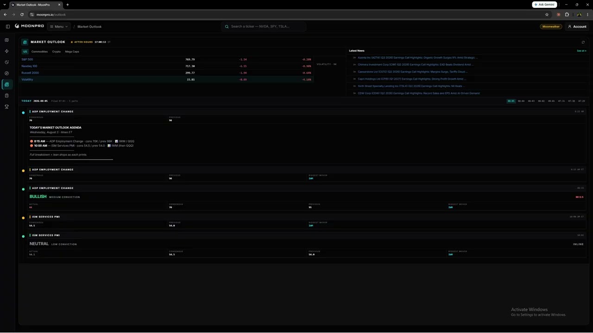The height and width of the screenshot is (333, 593).
Task: Select the 08-02 date tab
Action: (x=541, y=101)
